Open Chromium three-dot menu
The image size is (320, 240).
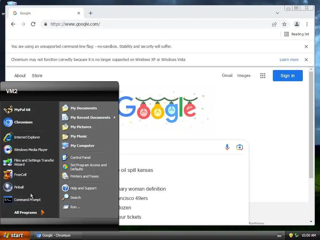click(x=307, y=24)
